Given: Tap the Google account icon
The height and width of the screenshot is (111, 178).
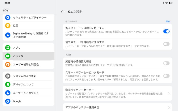Looking at the screenshot, I should [x=8, y=101].
